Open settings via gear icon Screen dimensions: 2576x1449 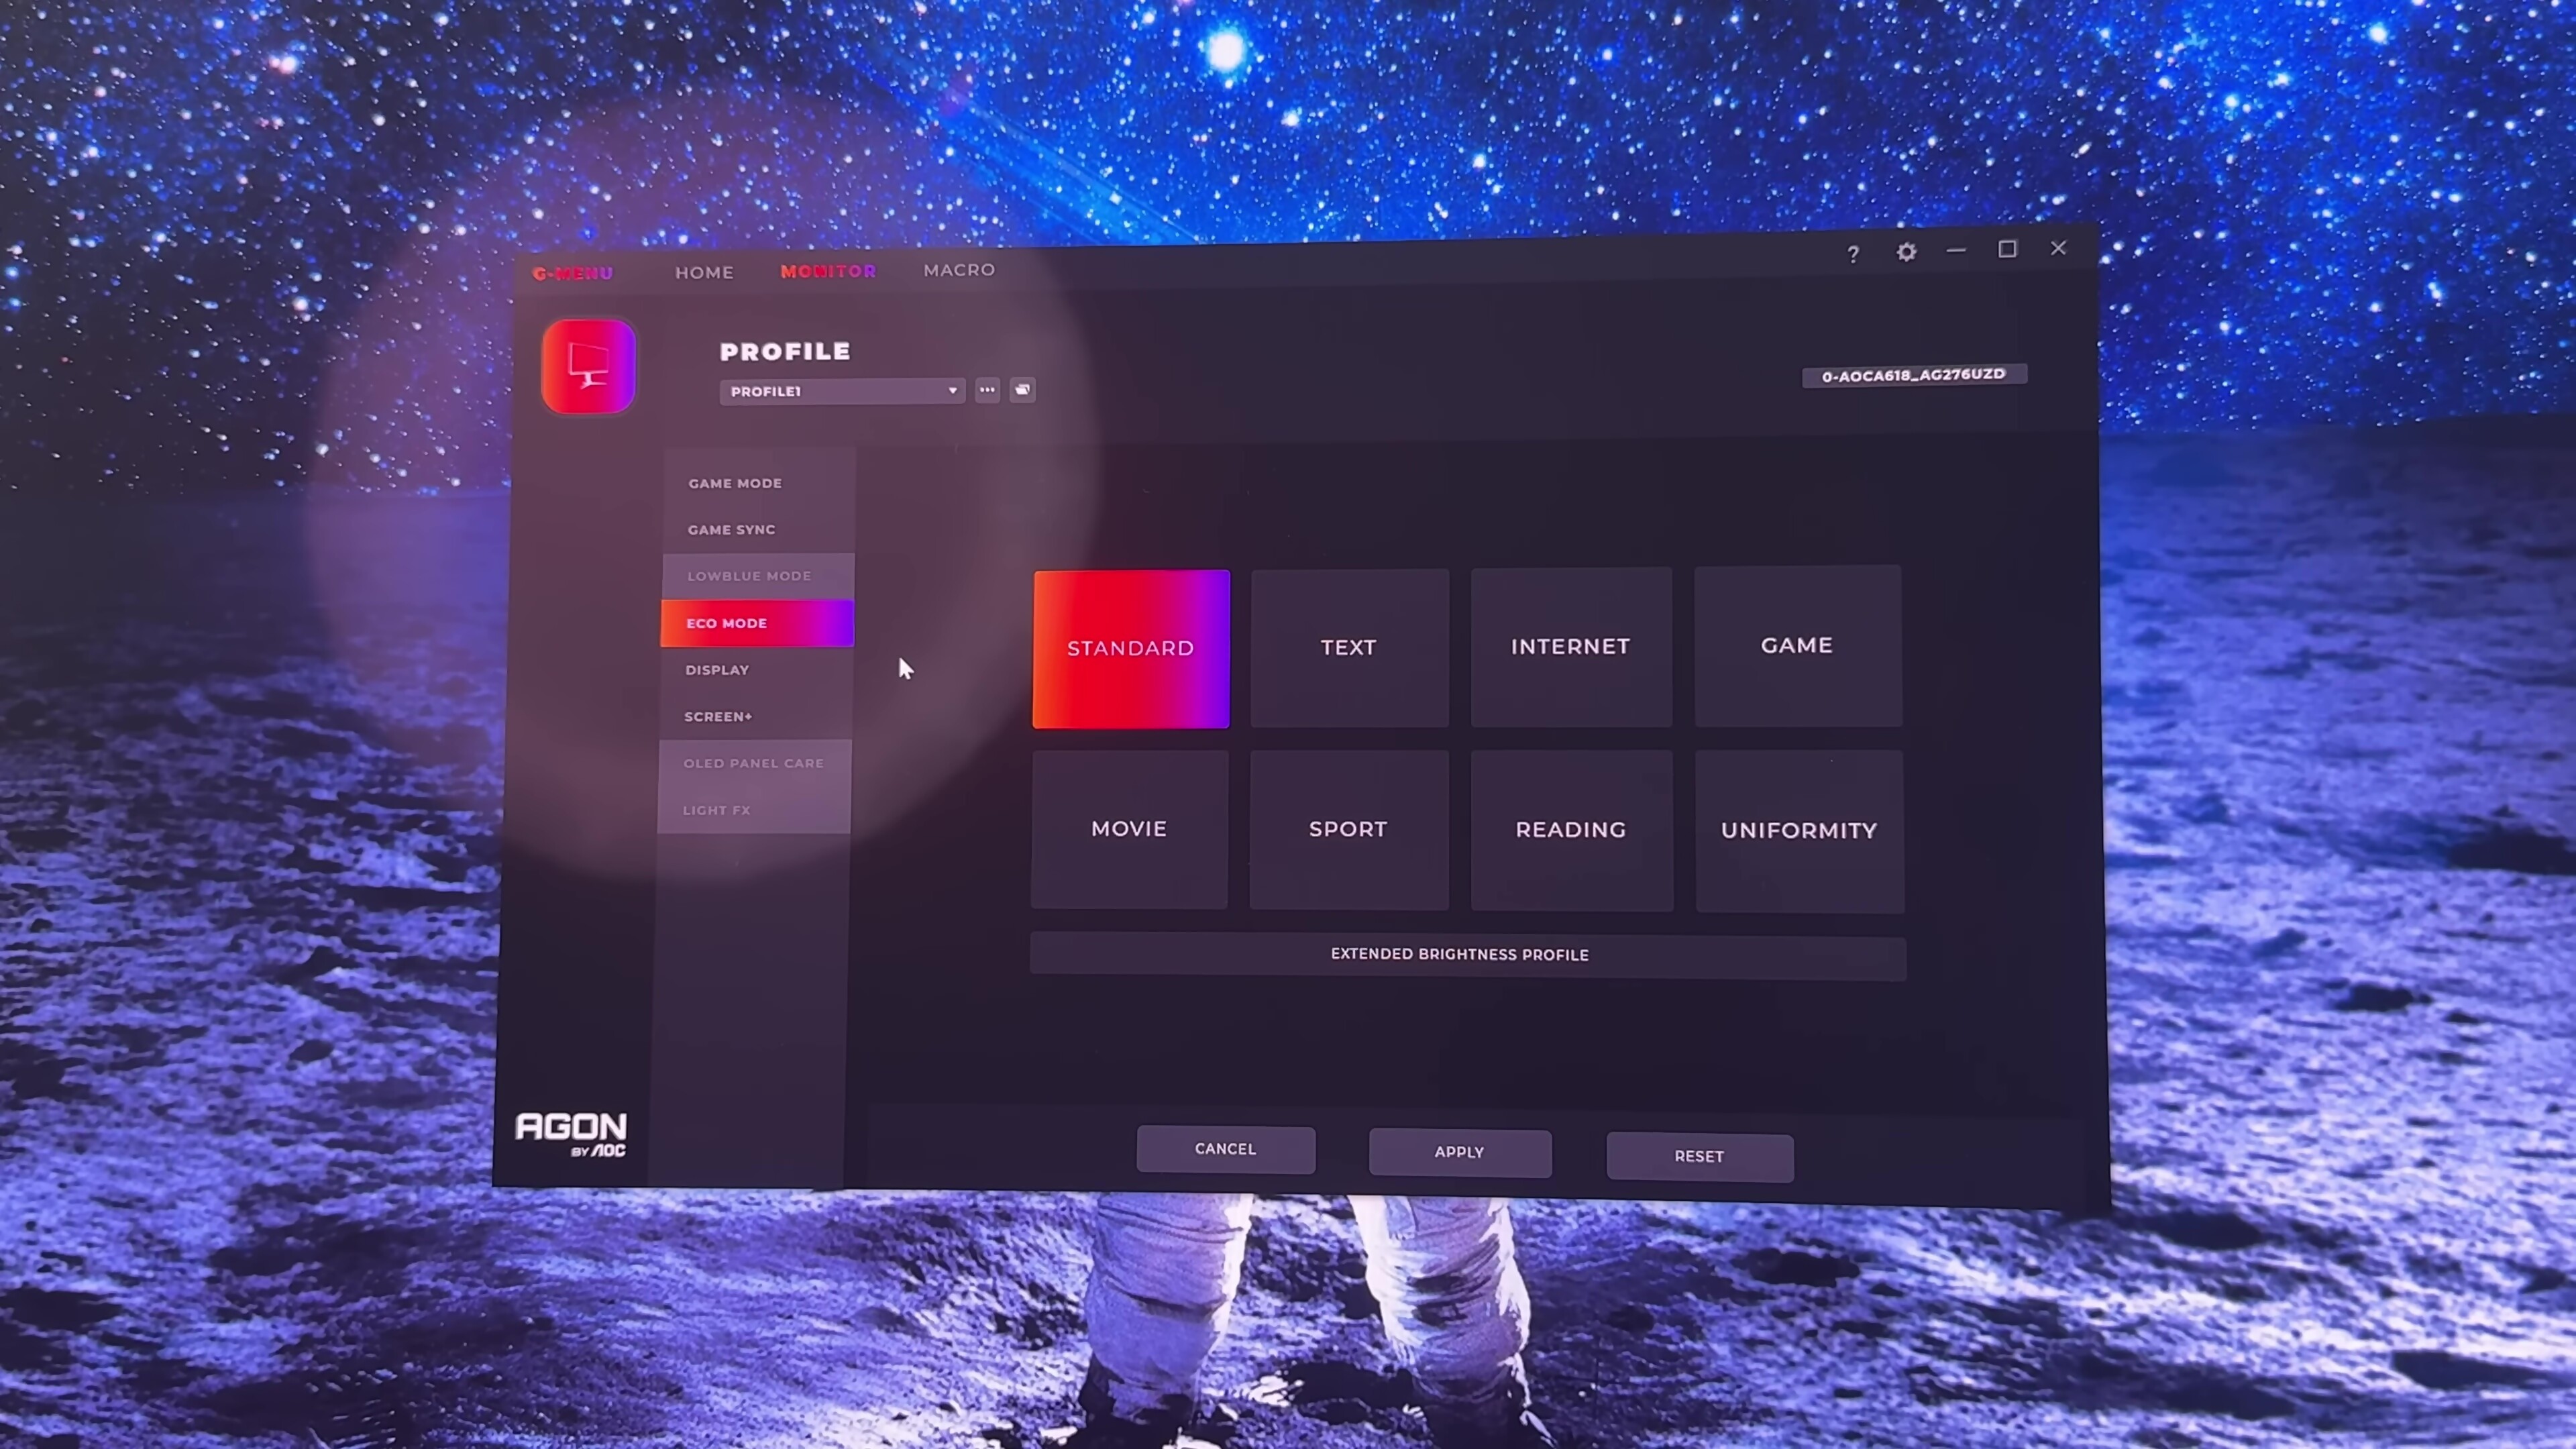coord(1906,252)
